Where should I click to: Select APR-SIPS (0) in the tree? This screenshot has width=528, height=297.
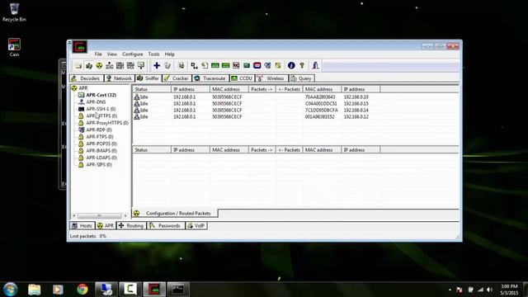point(99,165)
